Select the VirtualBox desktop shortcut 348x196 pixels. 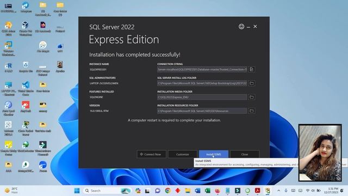point(26,28)
